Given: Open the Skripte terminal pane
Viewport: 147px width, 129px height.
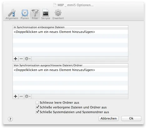Looking at the screenshot, I should click(x=46, y=14).
